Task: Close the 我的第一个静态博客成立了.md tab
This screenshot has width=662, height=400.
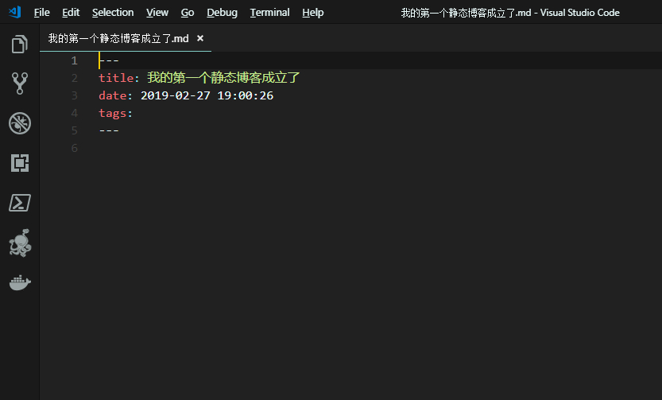Action: (x=200, y=38)
